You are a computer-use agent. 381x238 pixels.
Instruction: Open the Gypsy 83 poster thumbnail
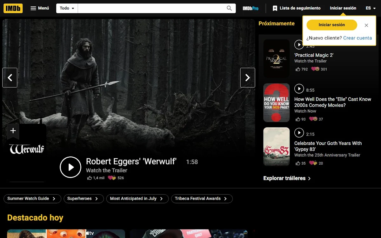pyautogui.click(x=277, y=147)
